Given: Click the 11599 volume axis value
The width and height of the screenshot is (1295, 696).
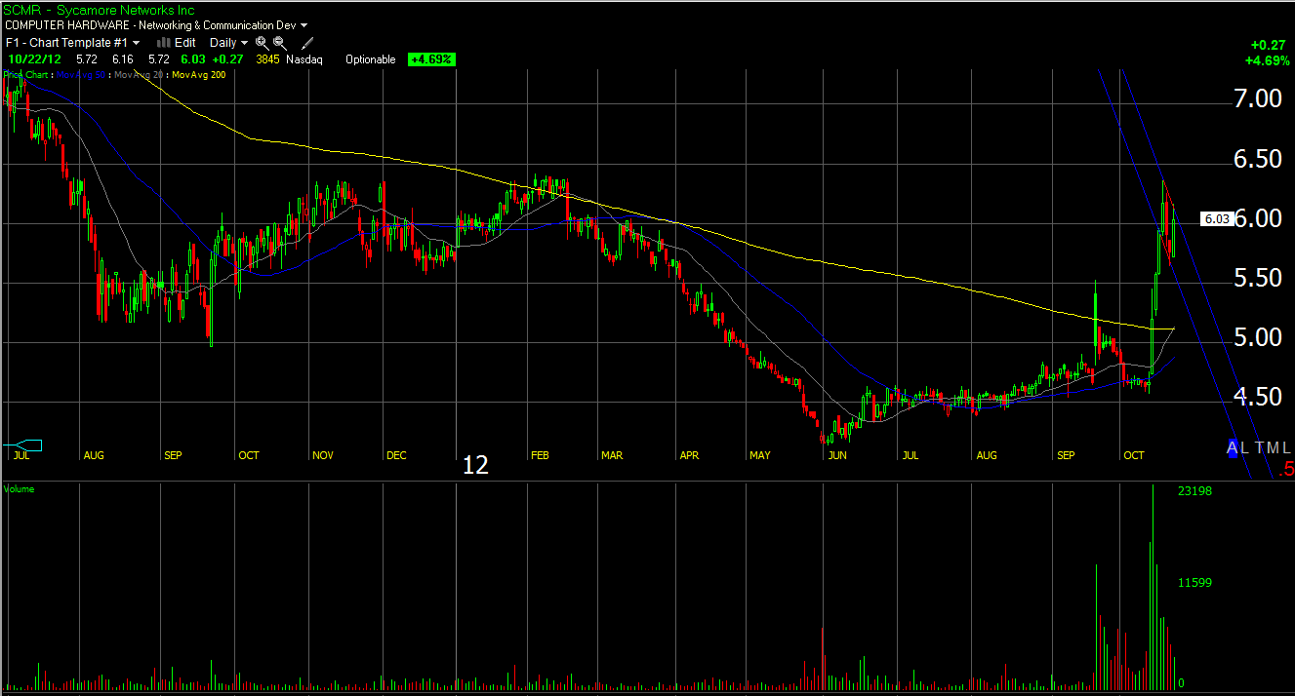Looking at the screenshot, I should point(1195,583).
